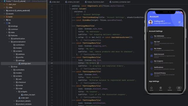
Task: Click the 'child: Column(' code line
Action: click(79, 9)
